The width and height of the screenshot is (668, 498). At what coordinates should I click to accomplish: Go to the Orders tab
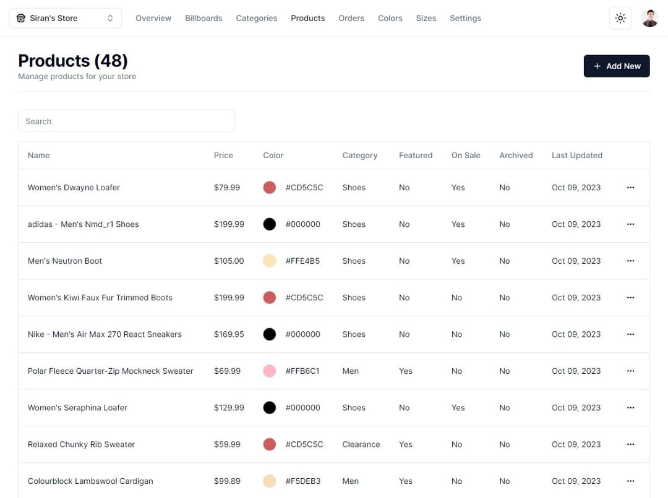pyautogui.click(x=351, y=19)
